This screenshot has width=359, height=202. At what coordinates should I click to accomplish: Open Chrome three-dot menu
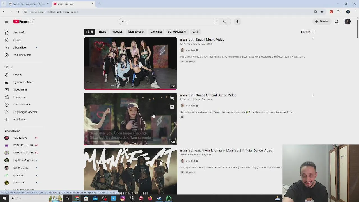pyautogui.click(x=355, y=12)
